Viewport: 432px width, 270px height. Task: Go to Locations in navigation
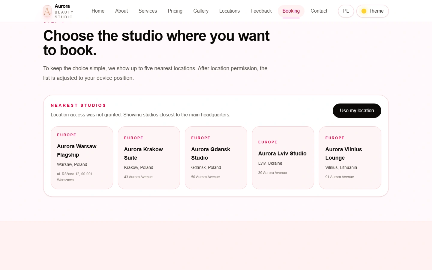click(x=229, y=11)
